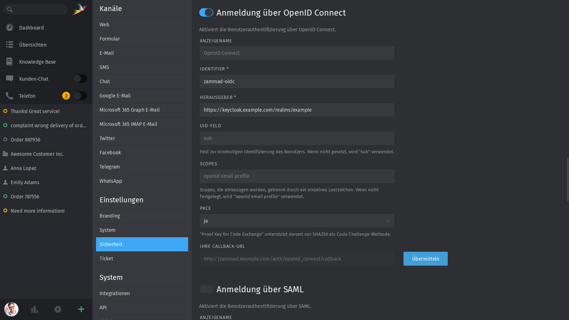
Task: Open Übersichten via its sidebar icon
Action: (x=9, y=44)
